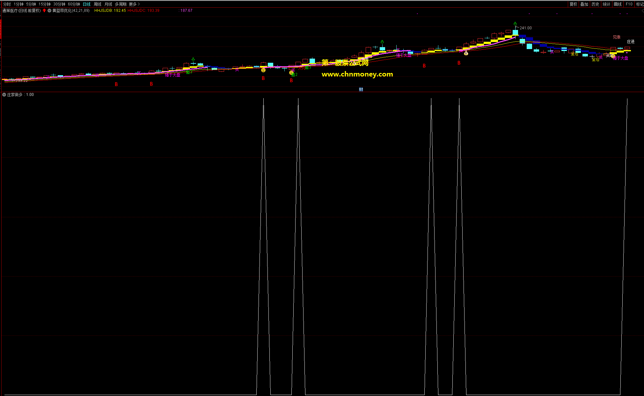Screen dimensions: 644x396
Task: Click the 通策医疗 (日线.前复权) stock title
Action: 21,11
